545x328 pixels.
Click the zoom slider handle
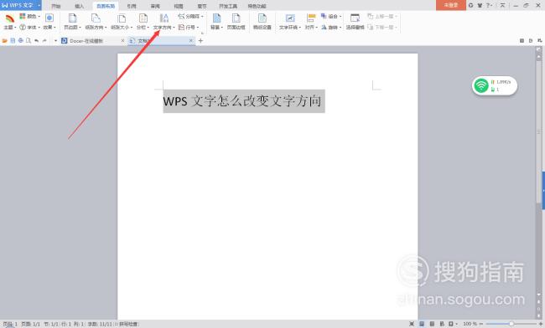pyautogui.click(x=511, y=324)
